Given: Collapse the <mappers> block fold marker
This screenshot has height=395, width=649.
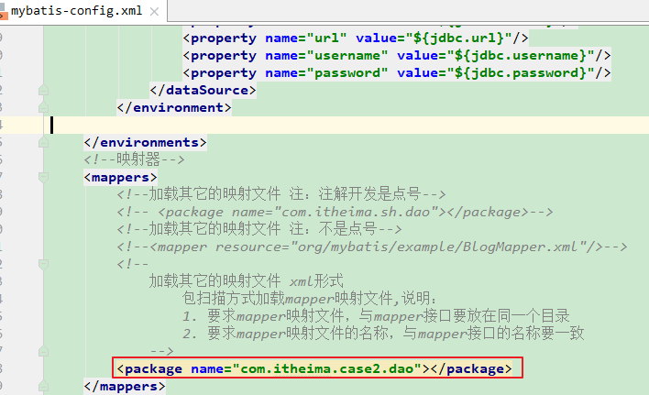Looking at the screenshot, I should (43, 178).
